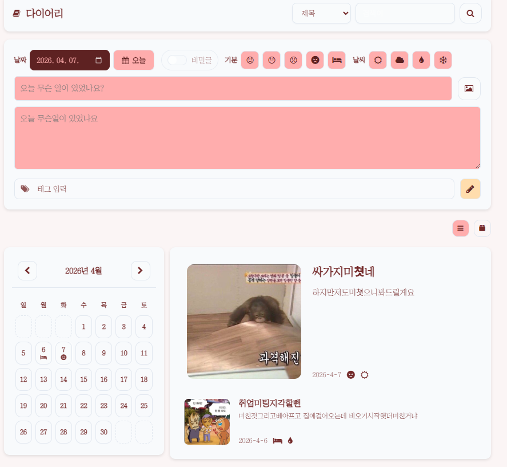Select the neutral face mood icon

coord(272,60)
